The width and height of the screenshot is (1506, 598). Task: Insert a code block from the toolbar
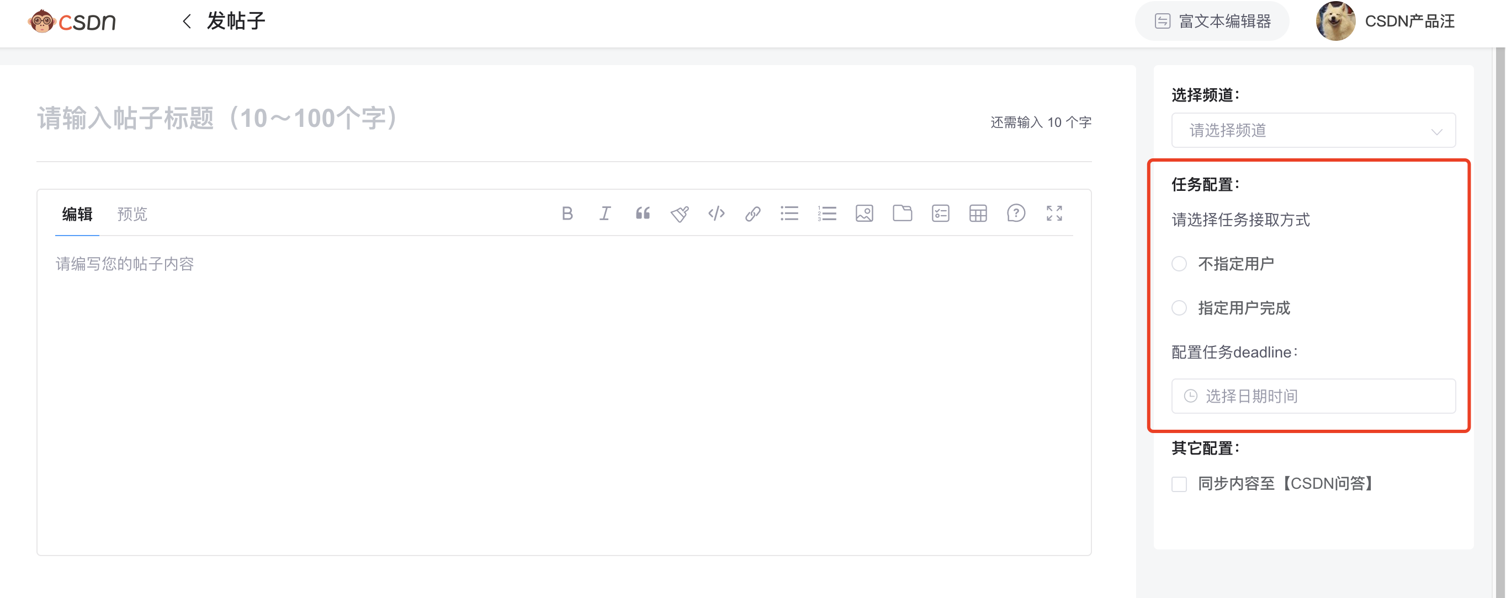(x=716, y=213)
